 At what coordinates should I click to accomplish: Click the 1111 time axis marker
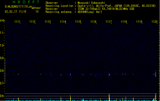(x=17, y=22)
